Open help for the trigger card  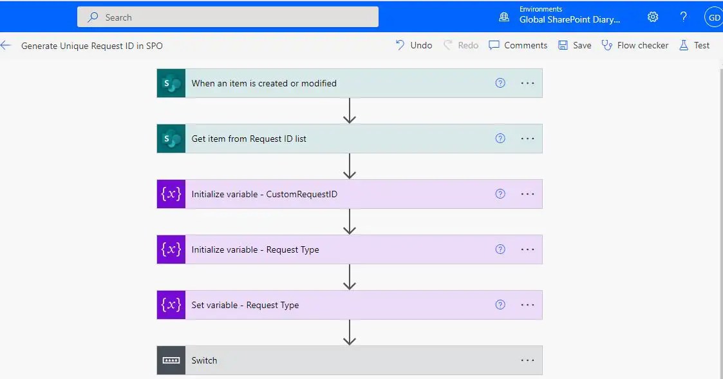(500, 83)
